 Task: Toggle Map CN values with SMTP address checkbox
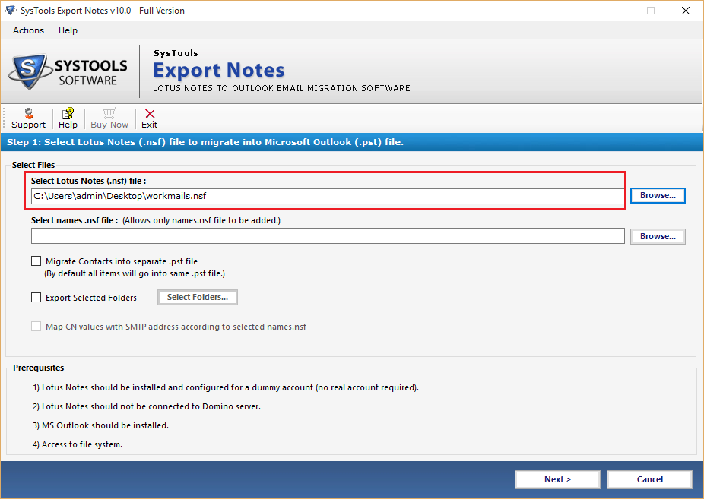(36, 327)
